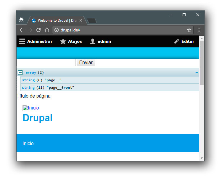Maximize the browser window
Image resolution: width=219 pixels, height=178 pixels.
(x=184, y=15)
